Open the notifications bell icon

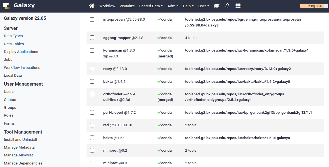(x=227, y=6)
